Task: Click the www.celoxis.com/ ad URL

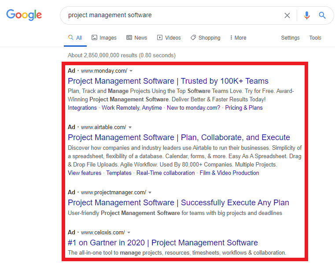Action: 103,233
